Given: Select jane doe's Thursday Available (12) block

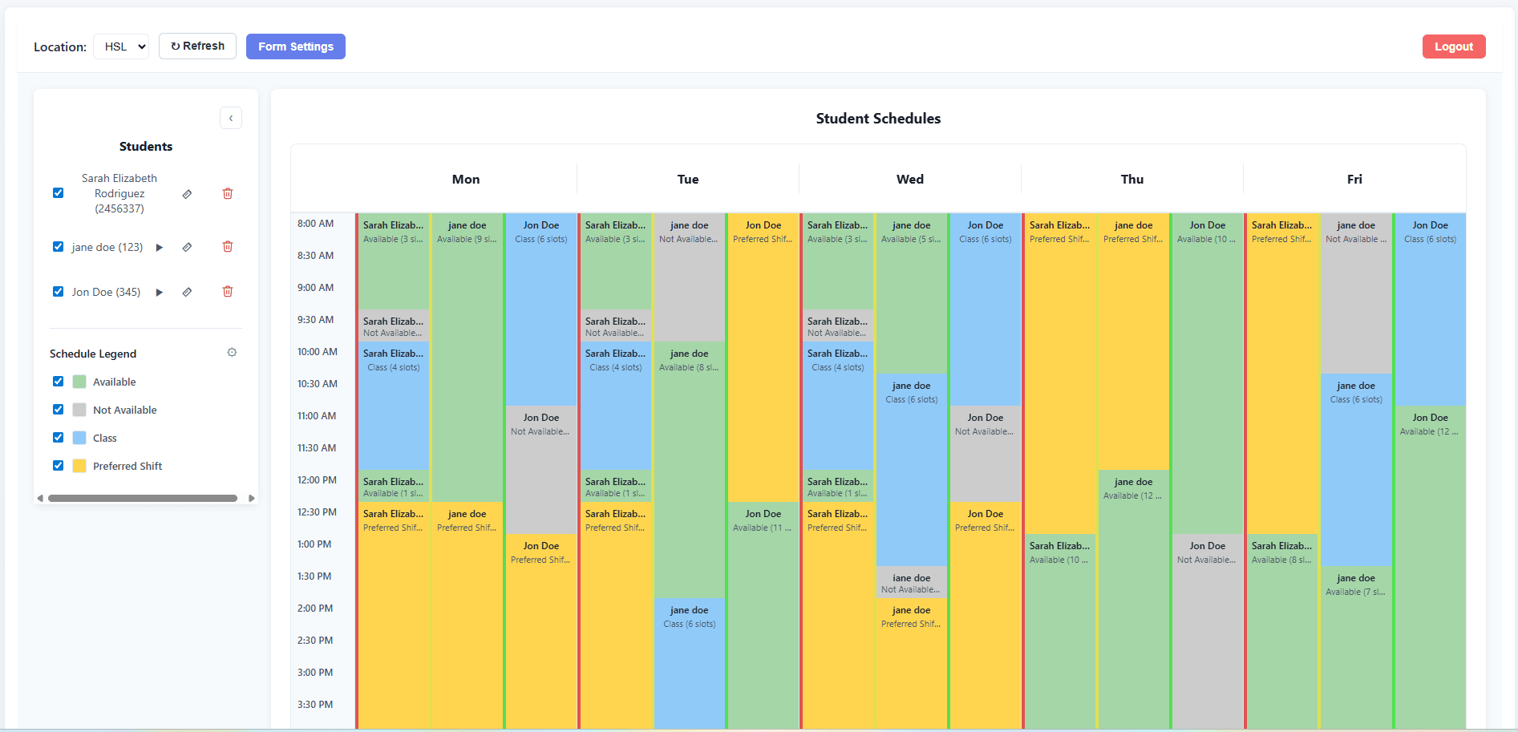Looking at the screenshot, I should [x=1133, y=599].
